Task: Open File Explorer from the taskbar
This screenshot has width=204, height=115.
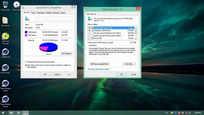Action: (11, 113)
